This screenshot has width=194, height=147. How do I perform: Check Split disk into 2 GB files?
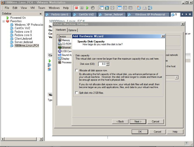(77, 93)
